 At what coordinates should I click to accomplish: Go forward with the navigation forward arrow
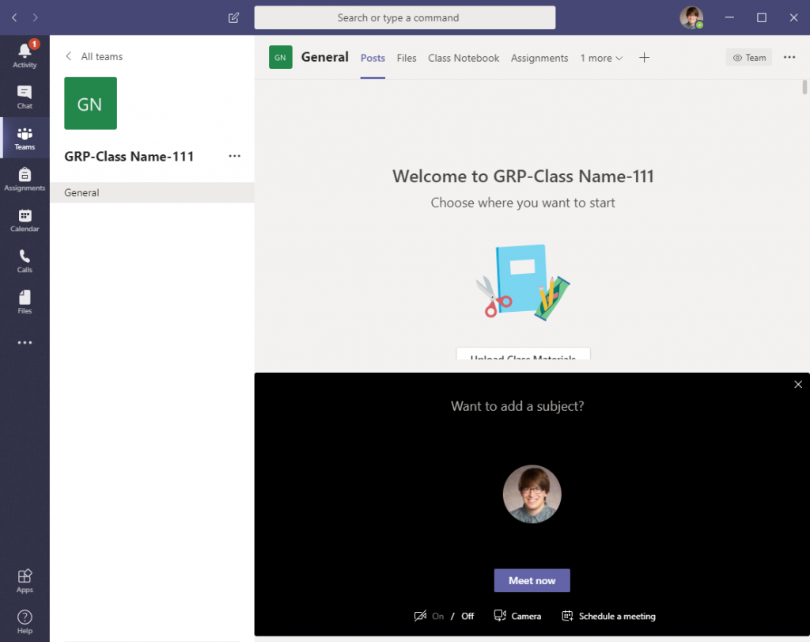coord(35,17)
